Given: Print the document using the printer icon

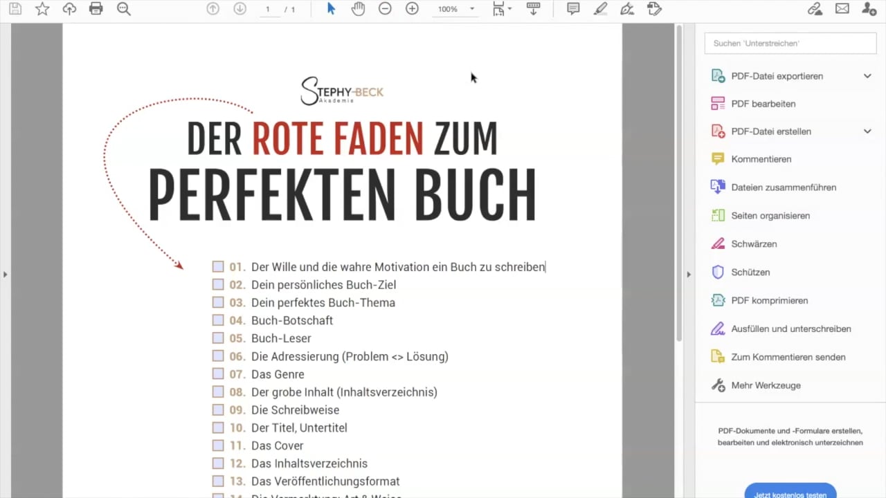Looking at the screenshot, I should tap(96, 9).
